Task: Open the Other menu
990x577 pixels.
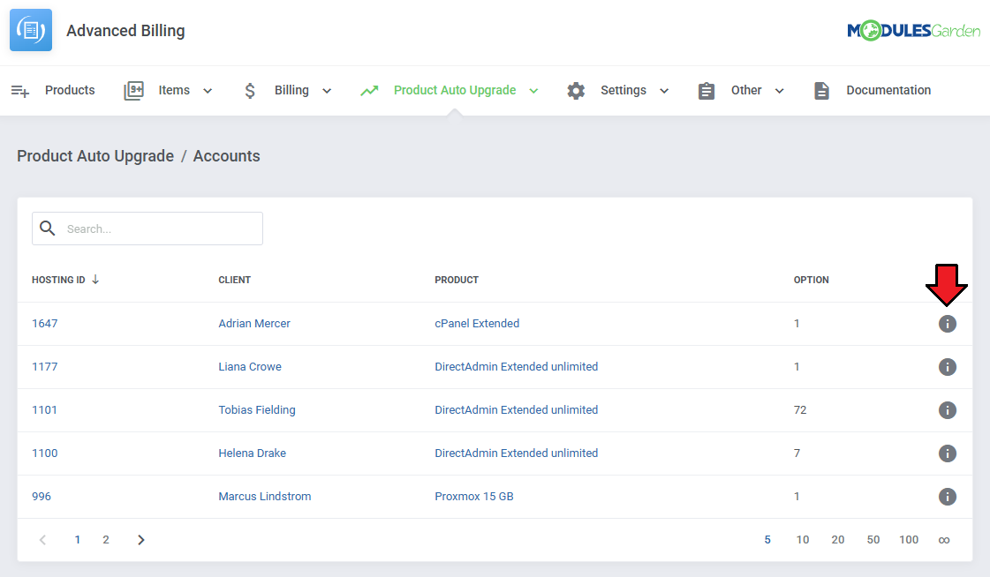Action: coord(746,90)
